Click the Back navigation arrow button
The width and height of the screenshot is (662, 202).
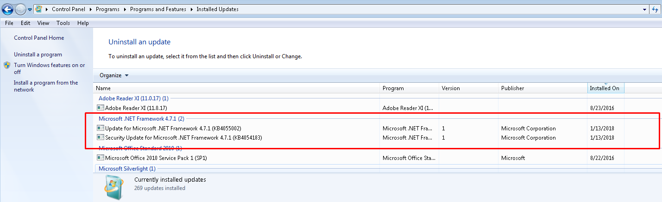click(7, 9)
